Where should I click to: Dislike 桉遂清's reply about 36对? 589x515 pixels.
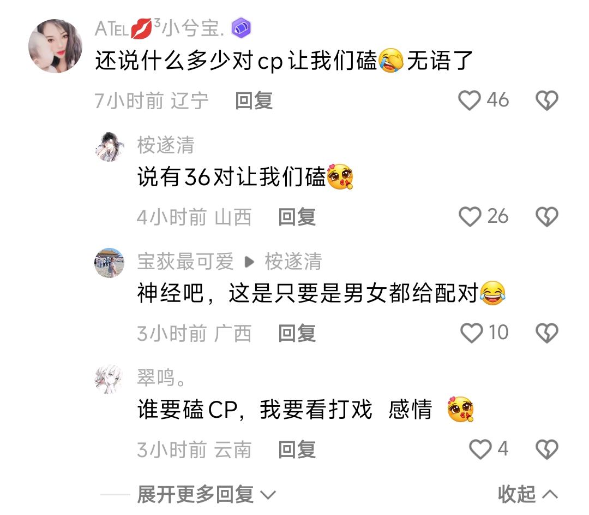546,217
